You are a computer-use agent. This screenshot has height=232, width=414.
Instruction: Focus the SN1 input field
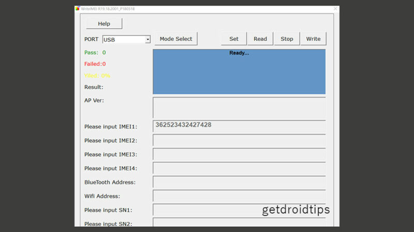(239, 210)
